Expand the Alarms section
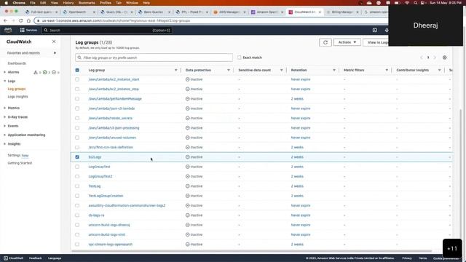Image resolution: width=466 pixels, height=262 pixels. (x=5, y=72)
